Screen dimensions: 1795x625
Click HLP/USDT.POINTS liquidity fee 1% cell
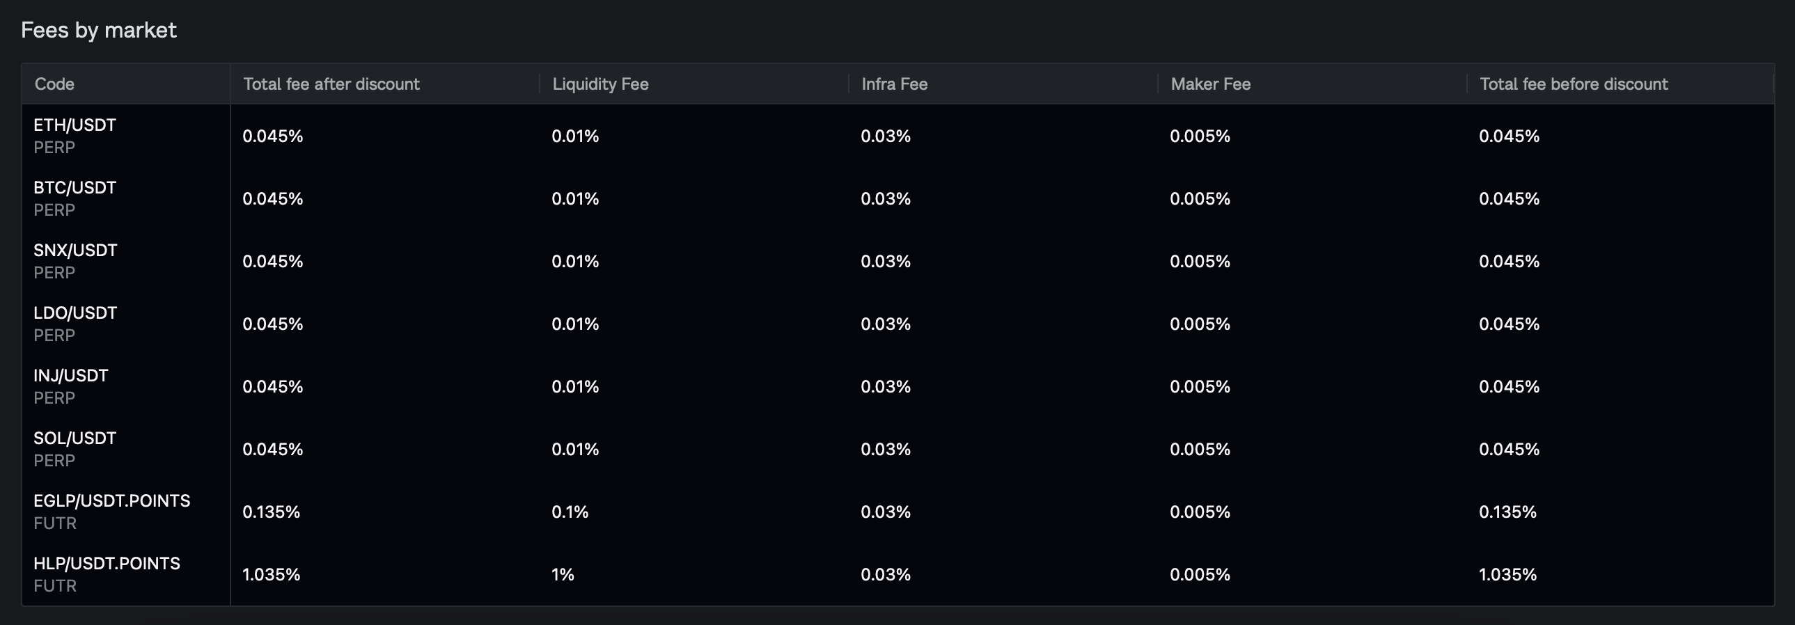point(563,576)
